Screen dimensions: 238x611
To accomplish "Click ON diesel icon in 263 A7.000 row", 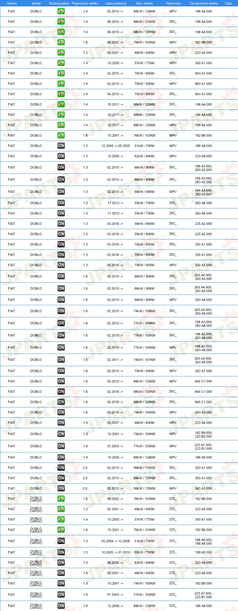I will point(61,371).
